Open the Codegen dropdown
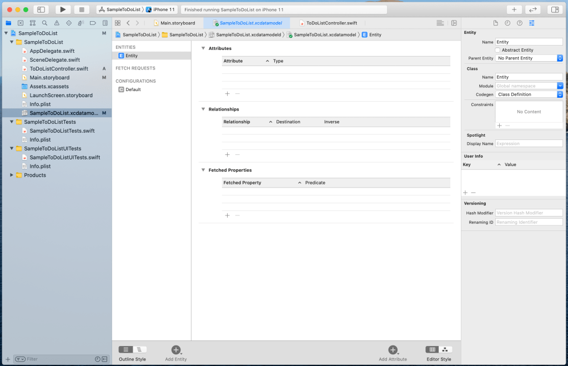568x366 pixels. pyautogui.click(x=530, y=94)
